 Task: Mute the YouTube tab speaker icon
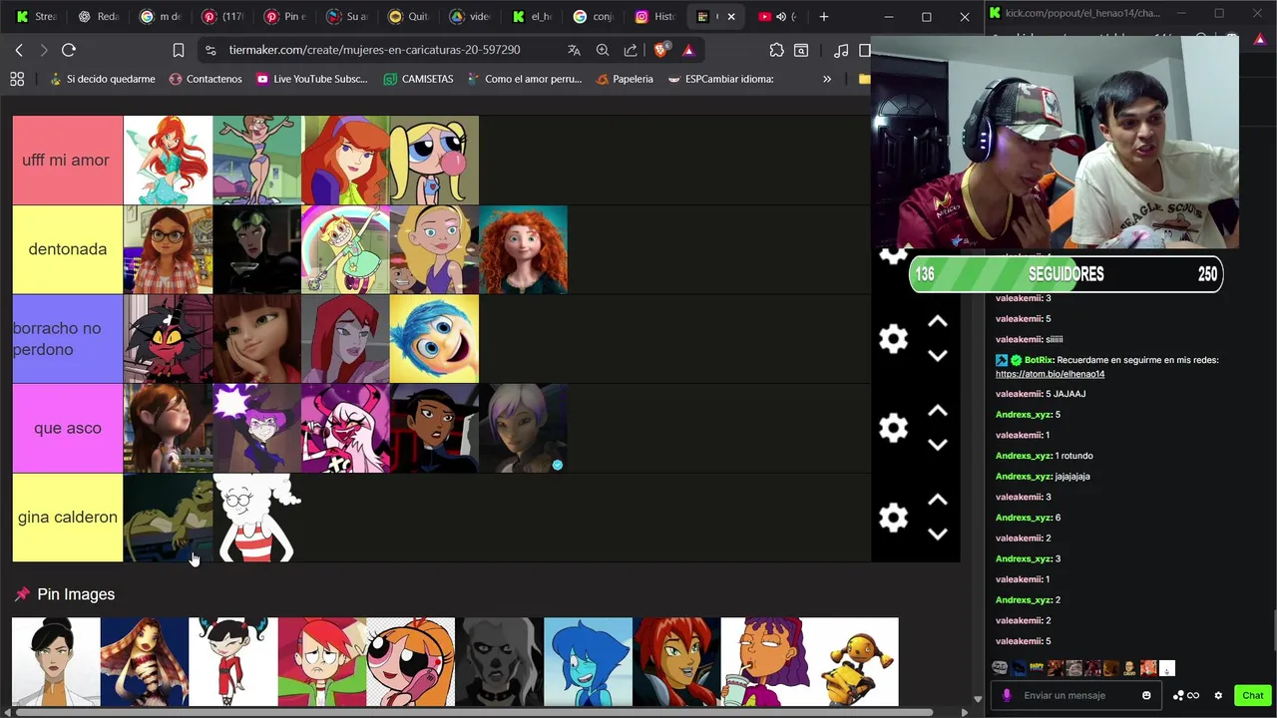(x=781, y=17)
